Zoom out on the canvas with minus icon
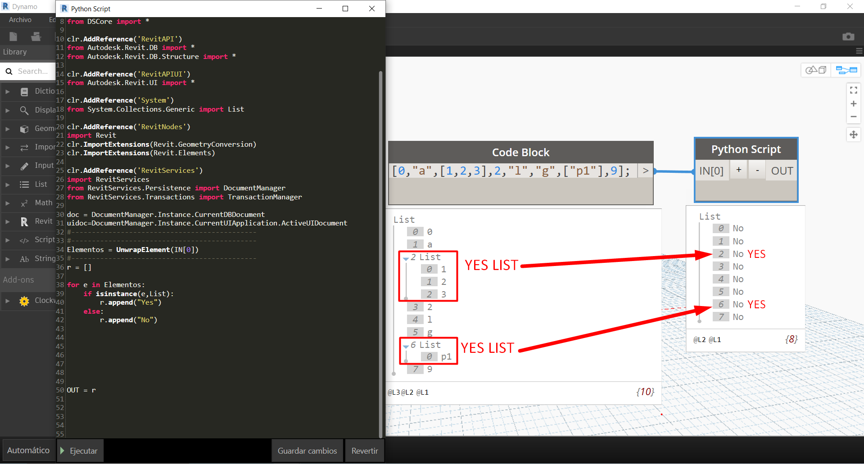The image size is (864, 464). [854, 117]
